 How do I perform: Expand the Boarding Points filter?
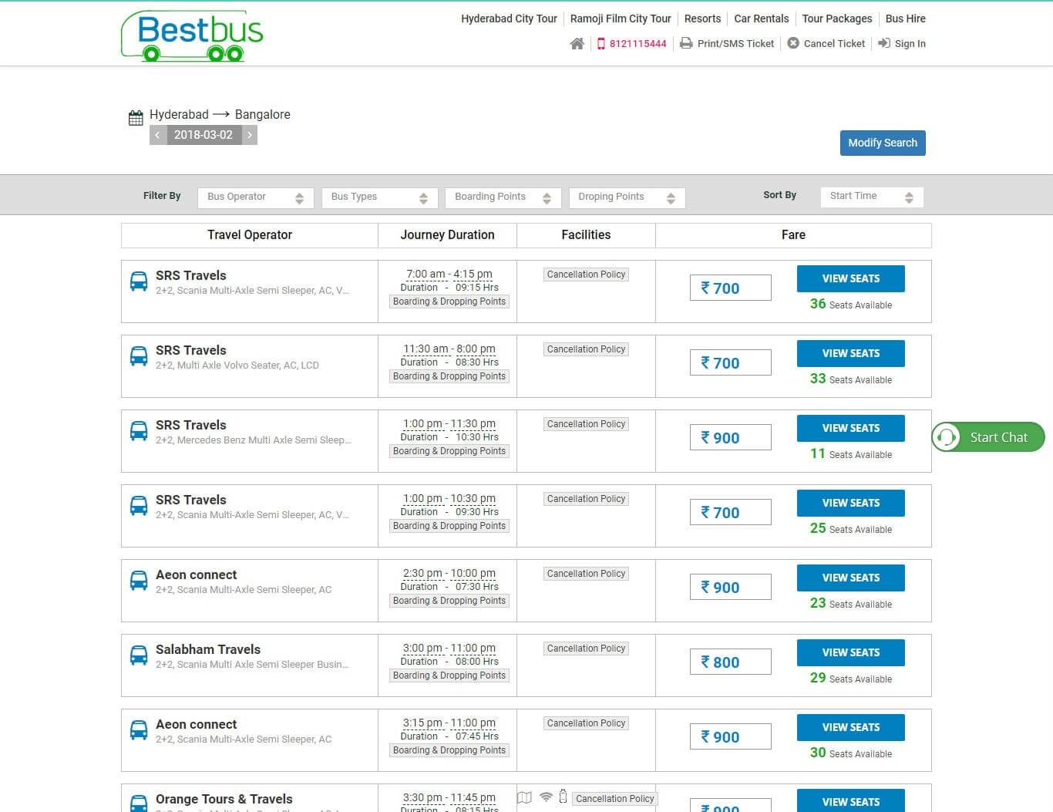(503, 197)
